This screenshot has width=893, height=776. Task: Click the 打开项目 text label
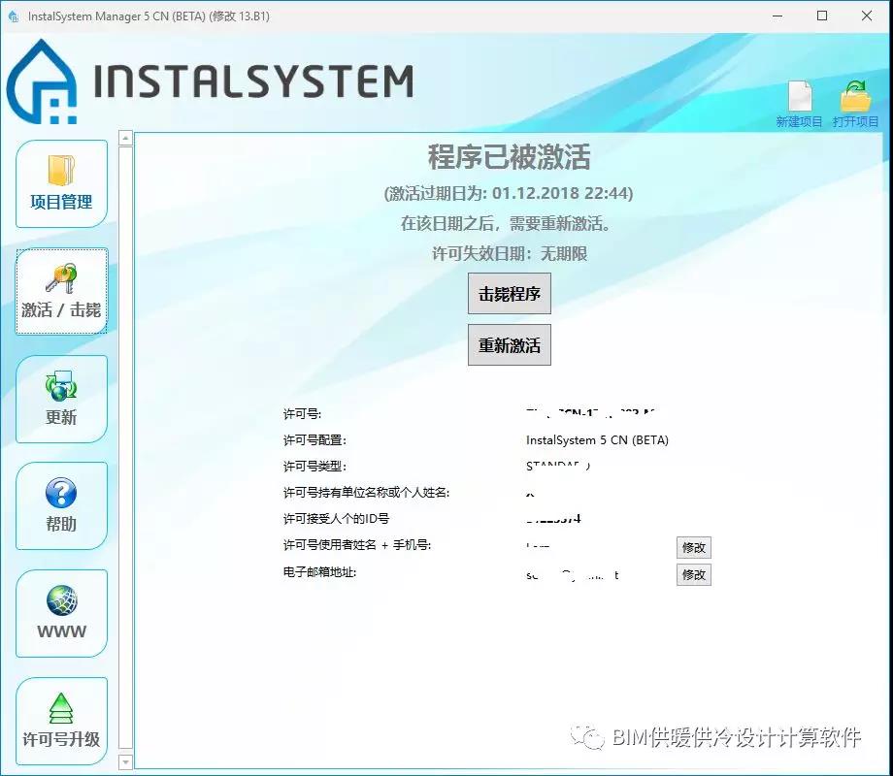coord(855,122)
